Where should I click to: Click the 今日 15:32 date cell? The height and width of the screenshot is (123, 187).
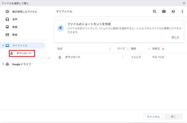[158, 57]
